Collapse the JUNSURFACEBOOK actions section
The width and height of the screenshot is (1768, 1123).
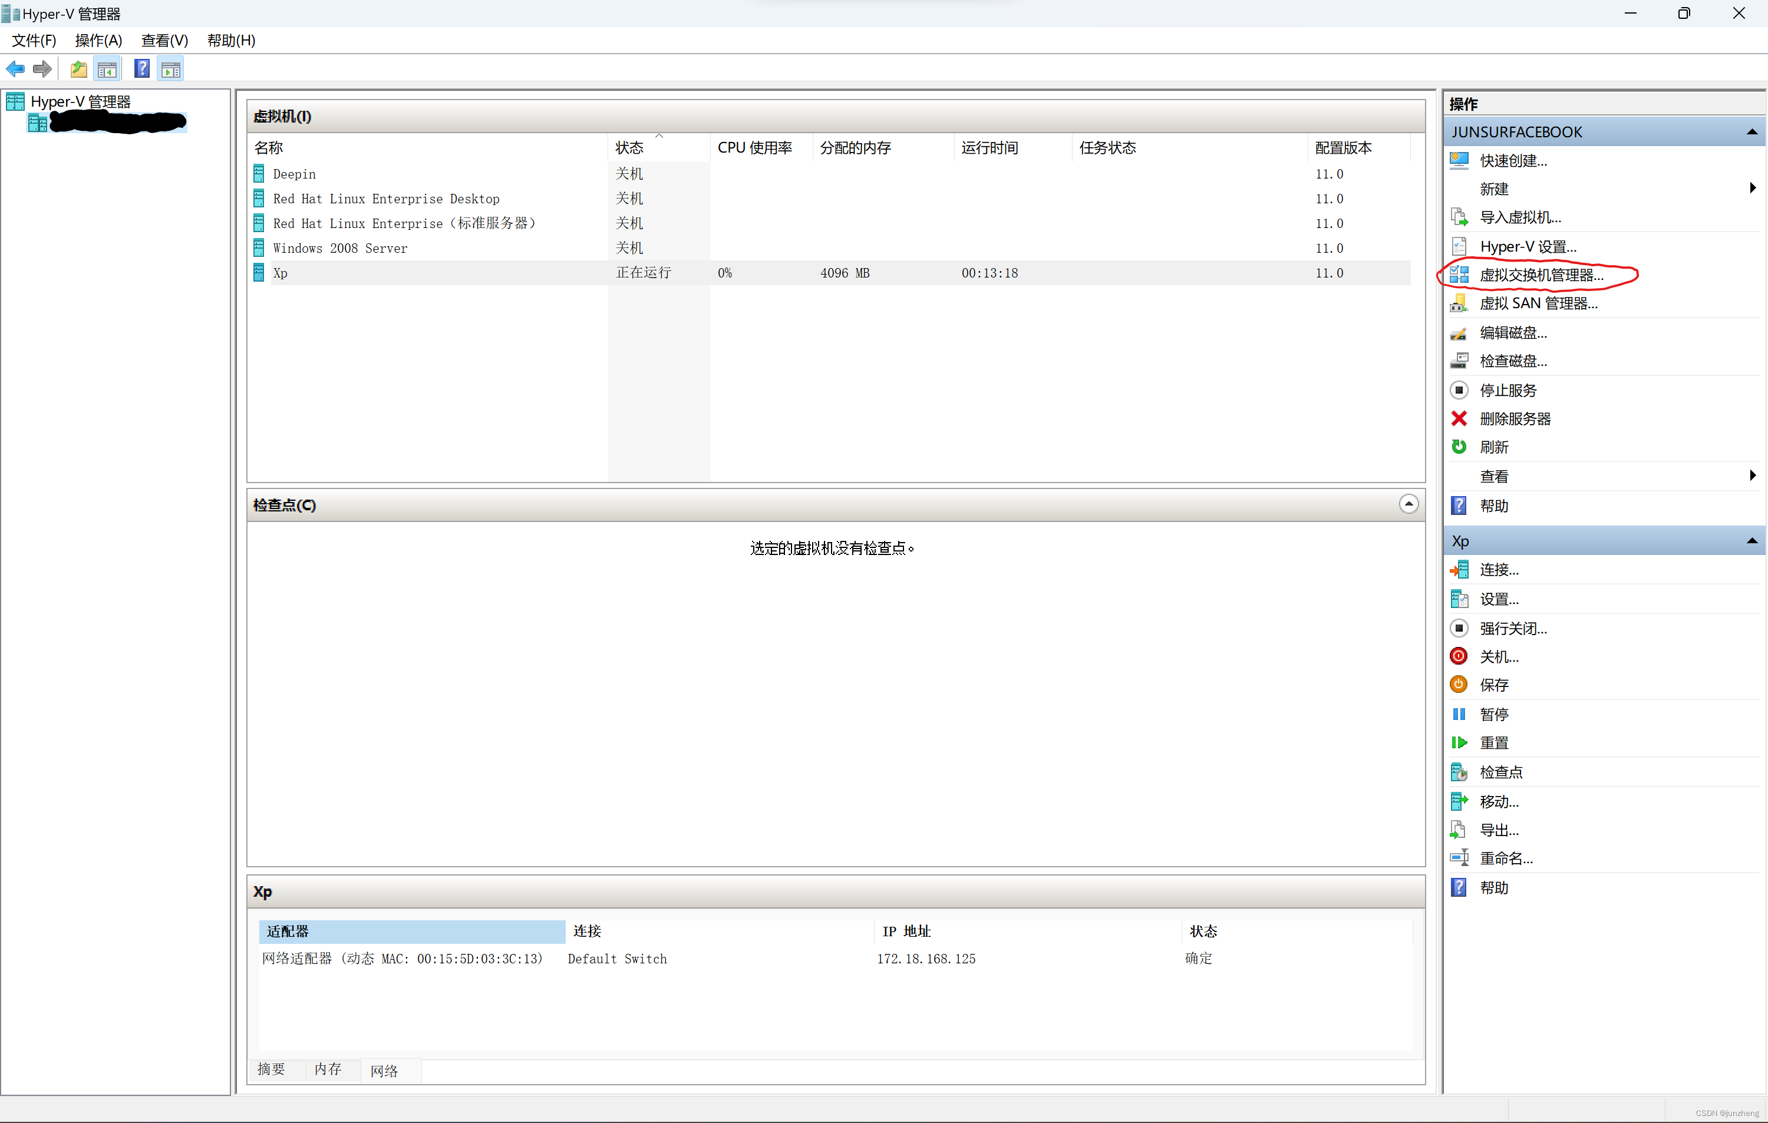1752,132
